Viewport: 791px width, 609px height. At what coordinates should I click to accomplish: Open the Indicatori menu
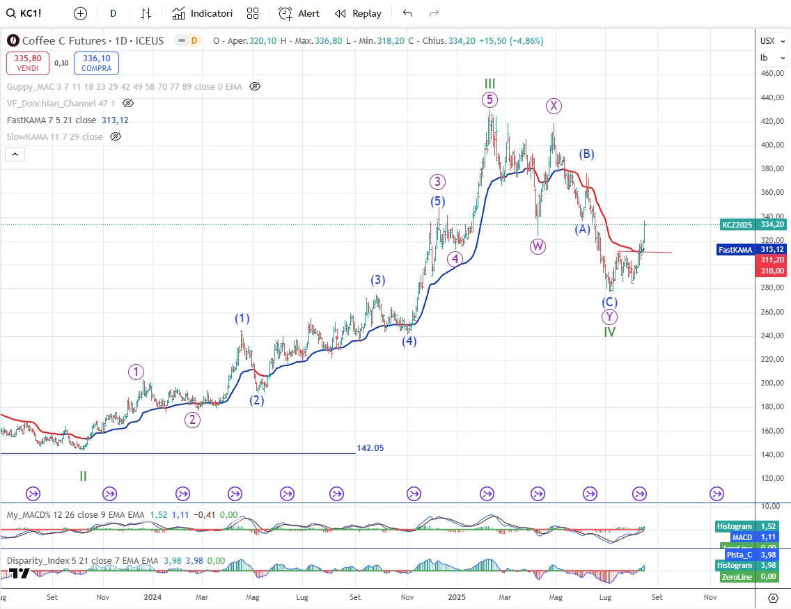pos(203,13)
